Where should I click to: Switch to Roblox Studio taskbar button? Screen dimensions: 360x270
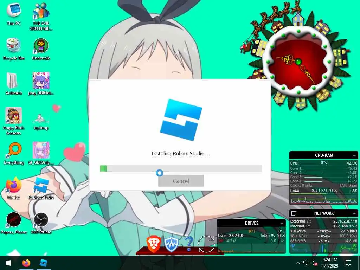click(x=43, y=263)
